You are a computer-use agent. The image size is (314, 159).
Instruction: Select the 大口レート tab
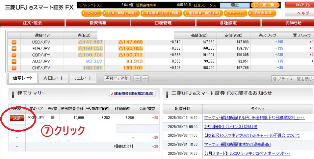click(53, 78)
